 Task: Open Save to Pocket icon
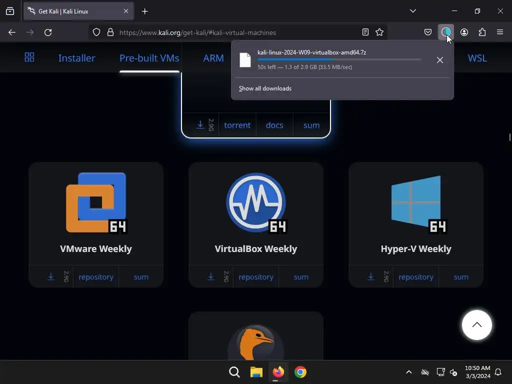[x=428, y=32]
